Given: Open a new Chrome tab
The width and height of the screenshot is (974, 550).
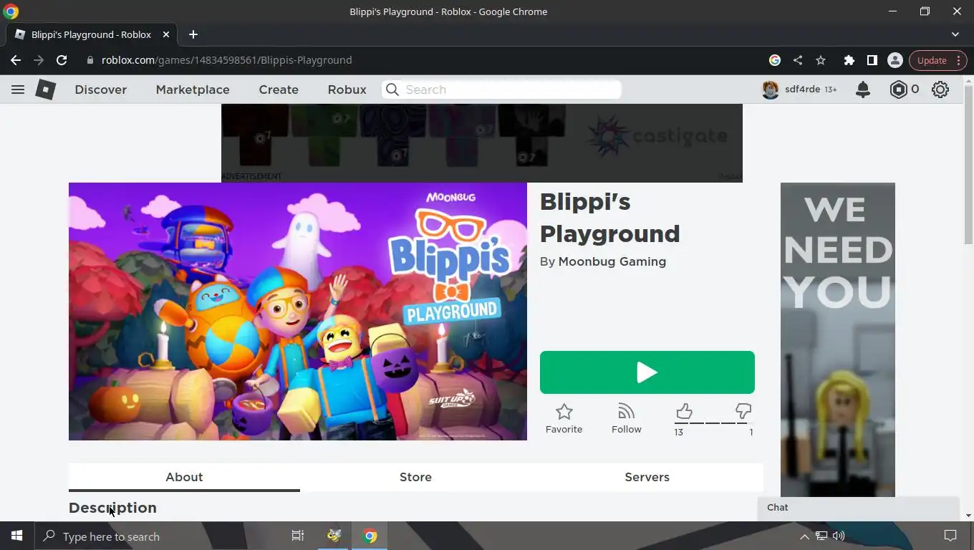Looking at the screenshot, I should pos(193,34).
